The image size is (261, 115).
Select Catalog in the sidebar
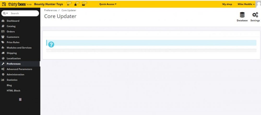click(11, 26)
